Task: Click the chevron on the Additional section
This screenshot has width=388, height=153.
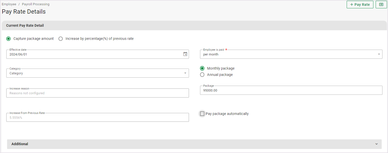Action: coord(376,144)
